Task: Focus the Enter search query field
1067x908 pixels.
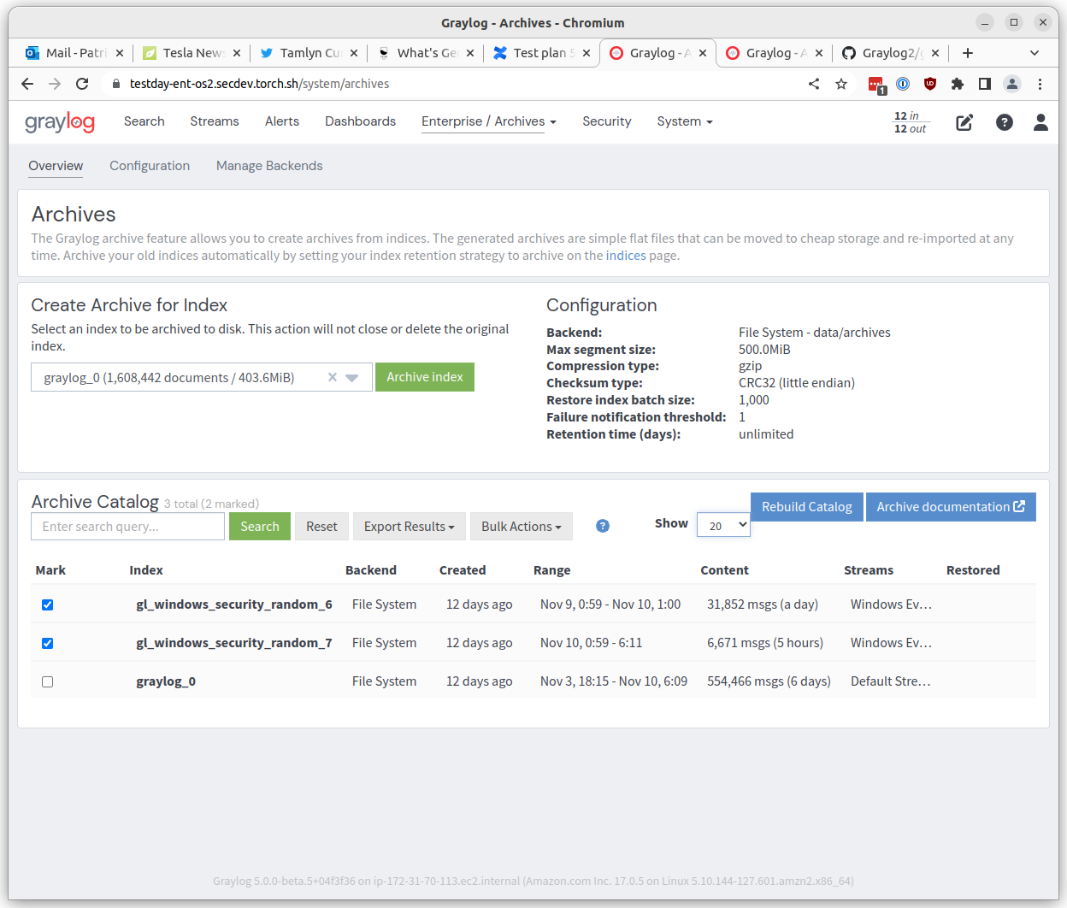Action: click(128, 527)
